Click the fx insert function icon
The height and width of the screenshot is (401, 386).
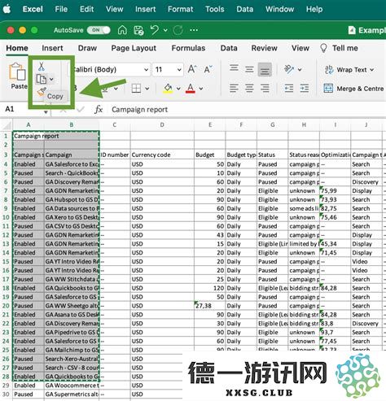pos(99,110)
